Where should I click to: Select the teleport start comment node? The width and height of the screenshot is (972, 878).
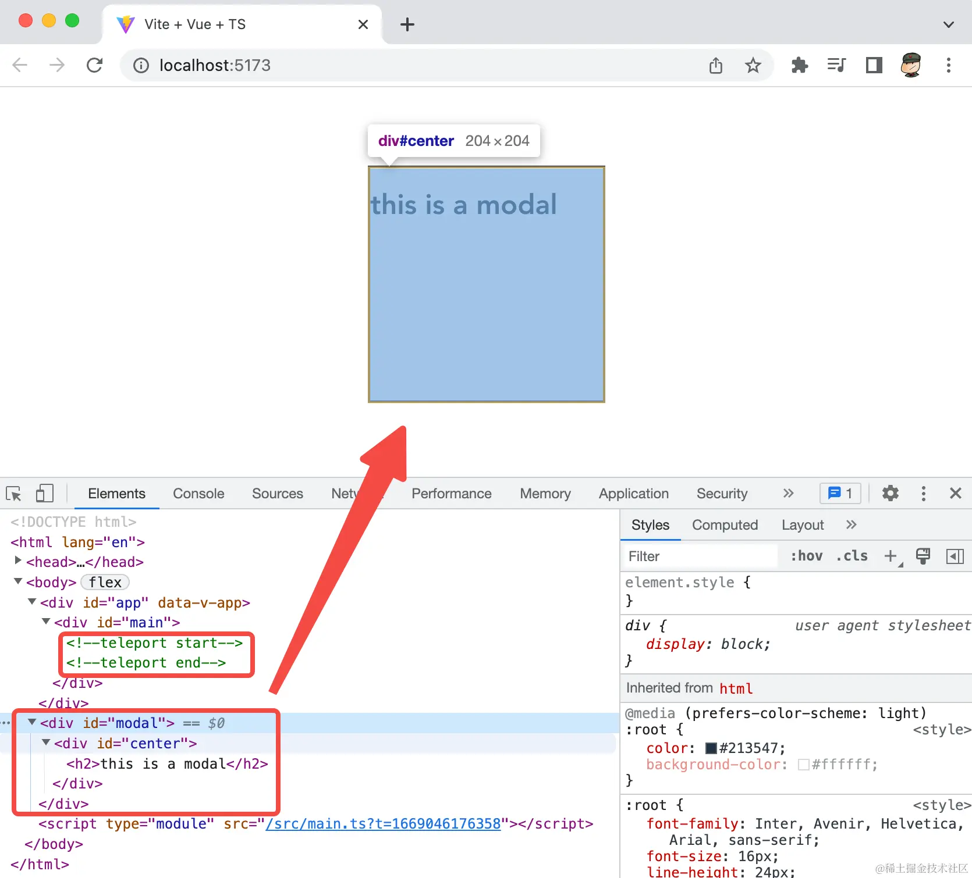point(154,643)
